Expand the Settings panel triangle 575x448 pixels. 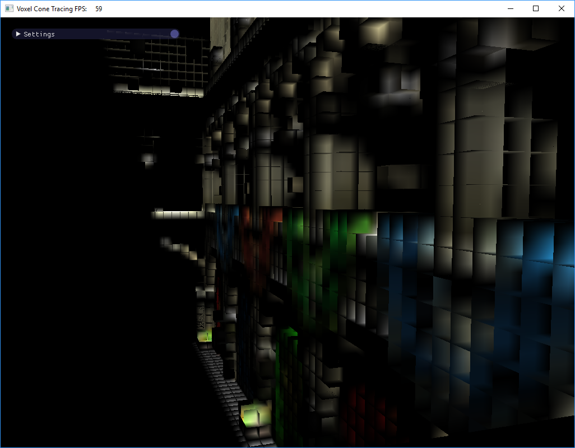point(18,34)
